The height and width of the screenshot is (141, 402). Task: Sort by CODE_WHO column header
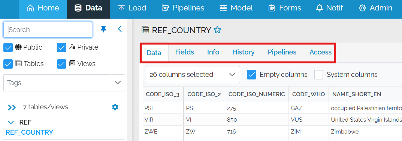pyautogui.click(x=309, y=94)
